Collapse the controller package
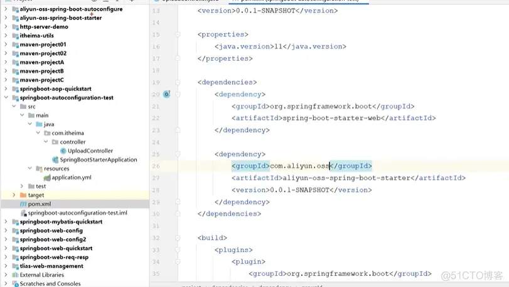The width and height of the screenshot is (509, 287). [46, 142]
